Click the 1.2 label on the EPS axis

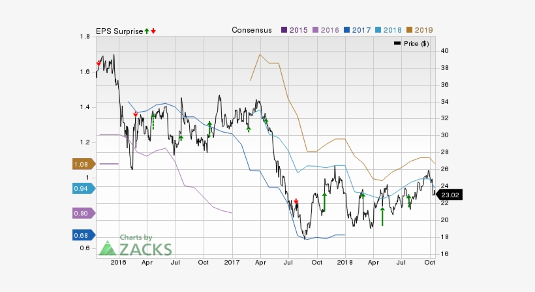pos(85,142)
